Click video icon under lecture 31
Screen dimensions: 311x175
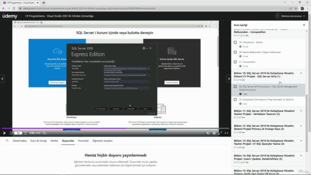point(240,66)
